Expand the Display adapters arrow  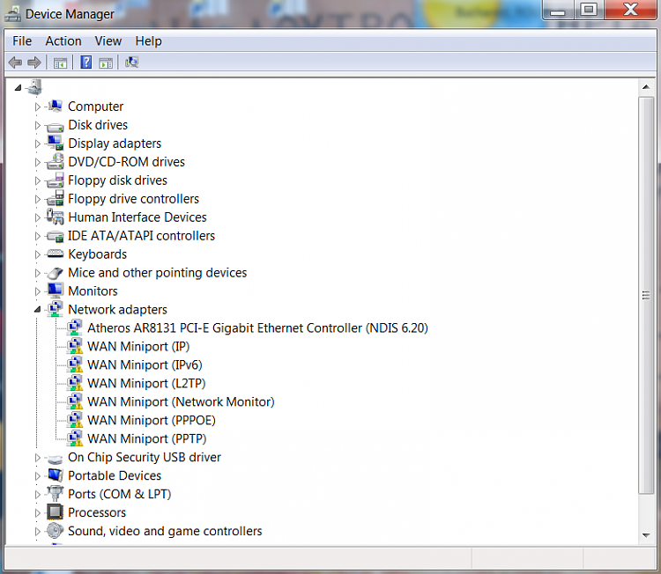37,144
